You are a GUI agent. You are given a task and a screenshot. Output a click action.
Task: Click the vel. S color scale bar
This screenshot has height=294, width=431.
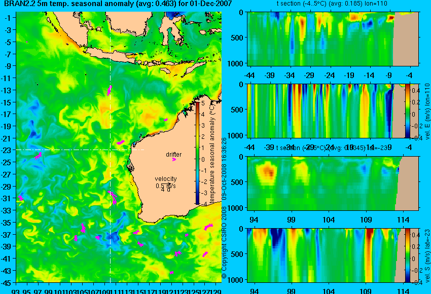click(x=407, y=255)
